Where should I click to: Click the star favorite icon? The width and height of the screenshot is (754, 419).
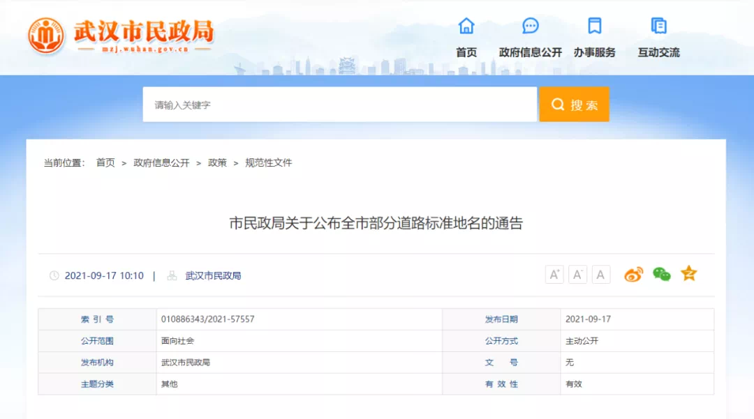[x=689, y=274]
